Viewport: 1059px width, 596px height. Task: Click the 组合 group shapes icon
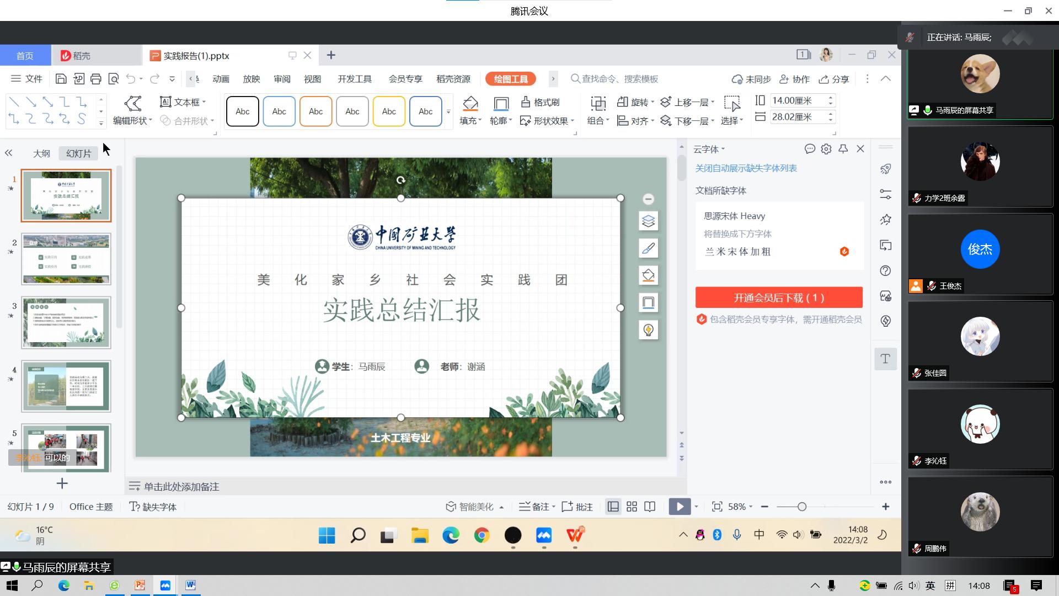tap(598, 120)
